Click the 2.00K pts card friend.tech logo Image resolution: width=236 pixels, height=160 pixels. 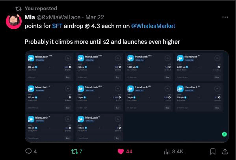click(x=180, y=58)
